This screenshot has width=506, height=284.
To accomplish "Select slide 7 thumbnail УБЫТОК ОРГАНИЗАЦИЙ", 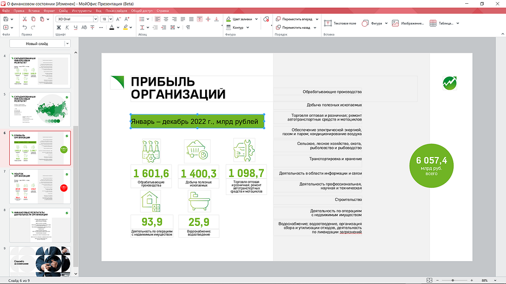I will pos(40,186).
